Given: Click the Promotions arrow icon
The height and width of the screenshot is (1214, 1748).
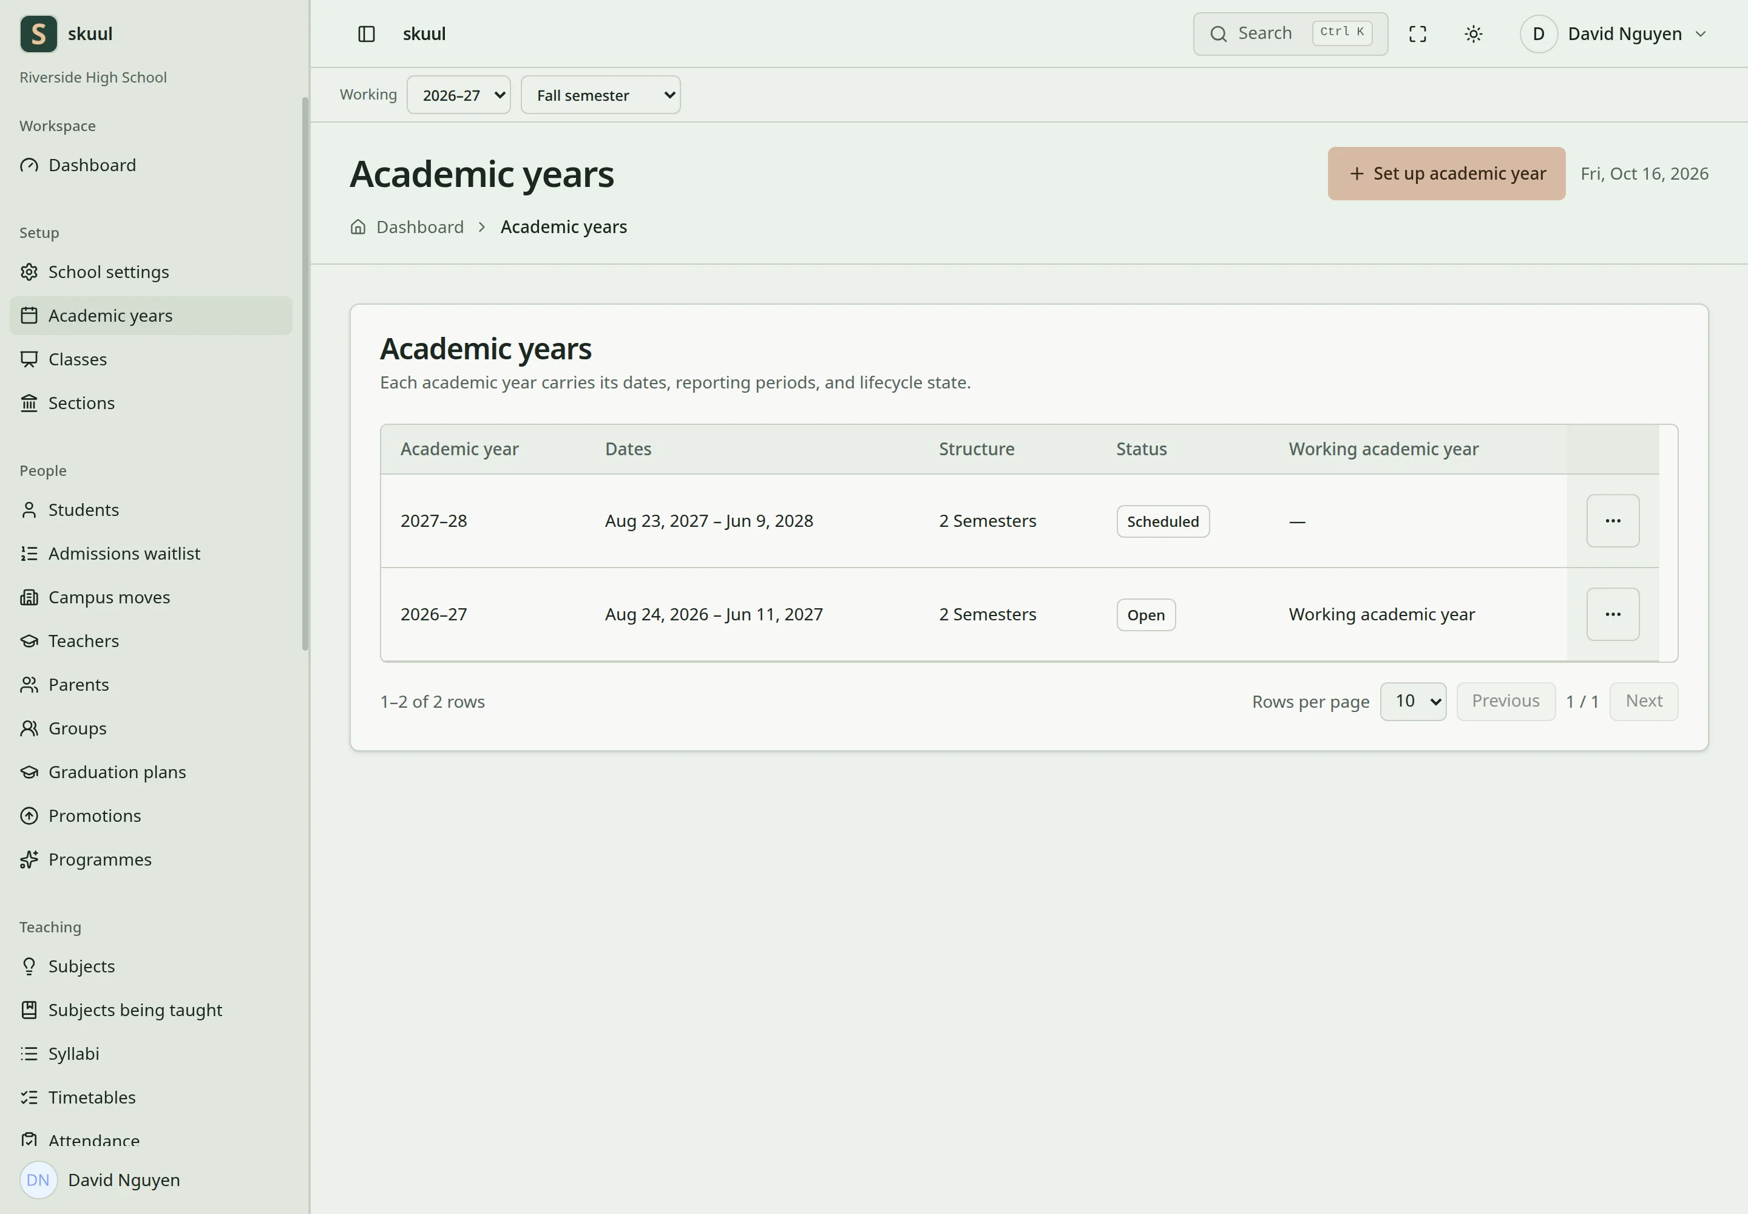Looking at the screenshot, I should [29, 816].
